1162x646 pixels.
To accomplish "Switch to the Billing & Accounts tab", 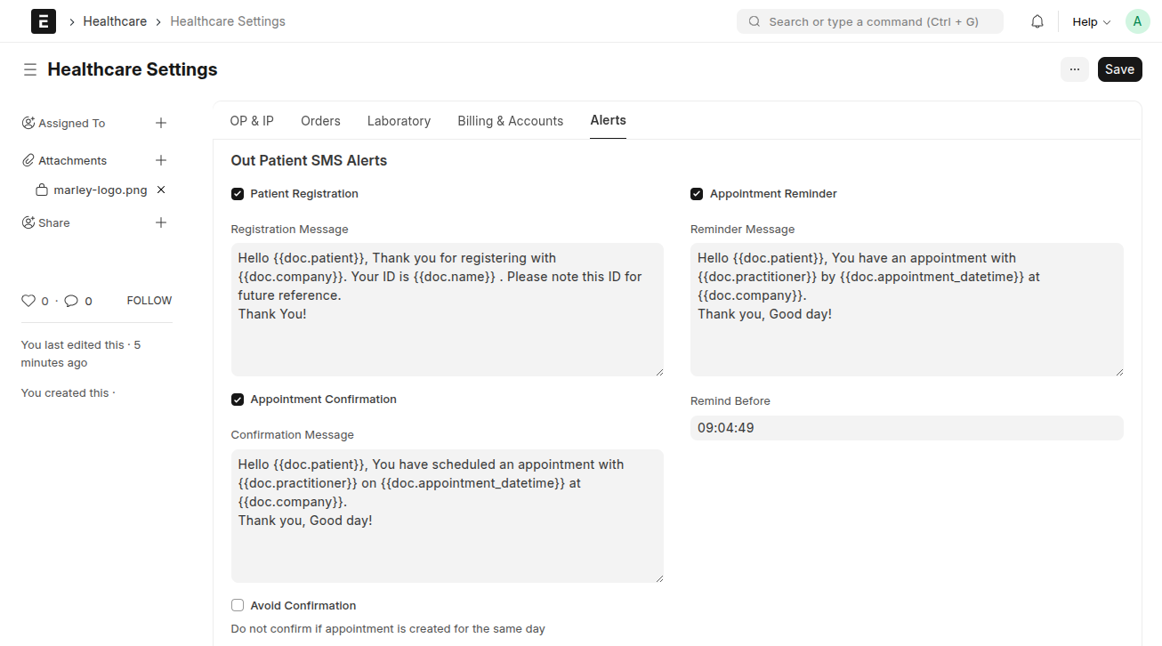I will [511, 121].
